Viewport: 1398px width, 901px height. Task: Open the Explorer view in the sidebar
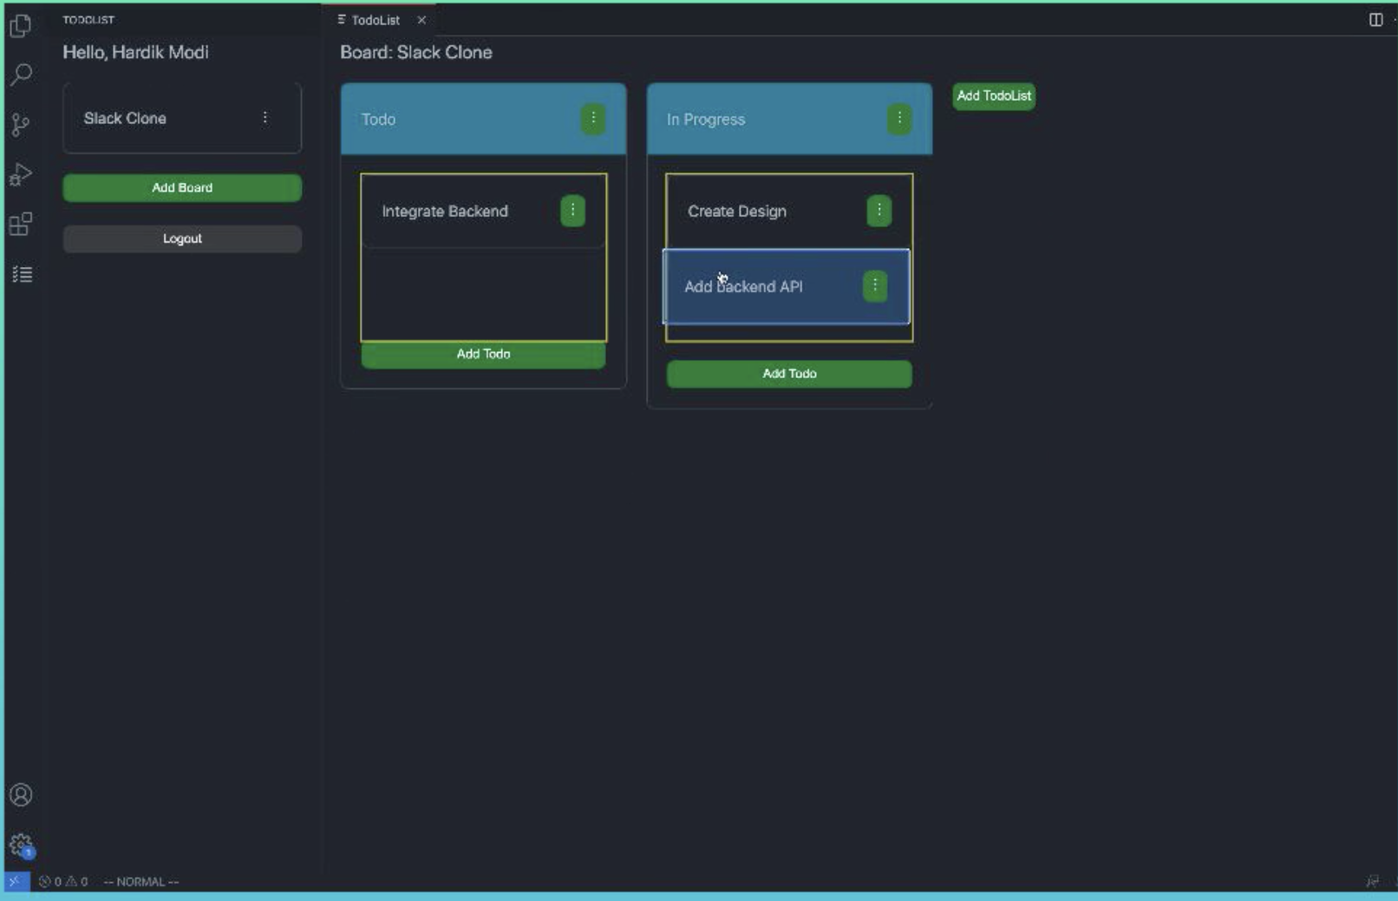pos(22,26)
